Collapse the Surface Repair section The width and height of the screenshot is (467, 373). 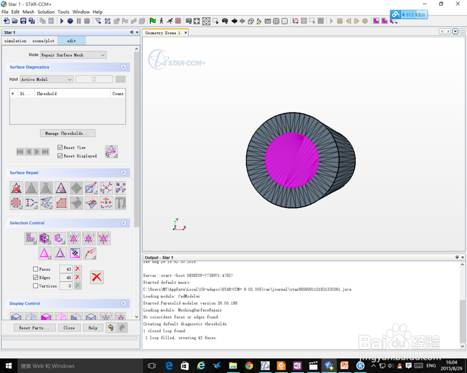point(124,173)
